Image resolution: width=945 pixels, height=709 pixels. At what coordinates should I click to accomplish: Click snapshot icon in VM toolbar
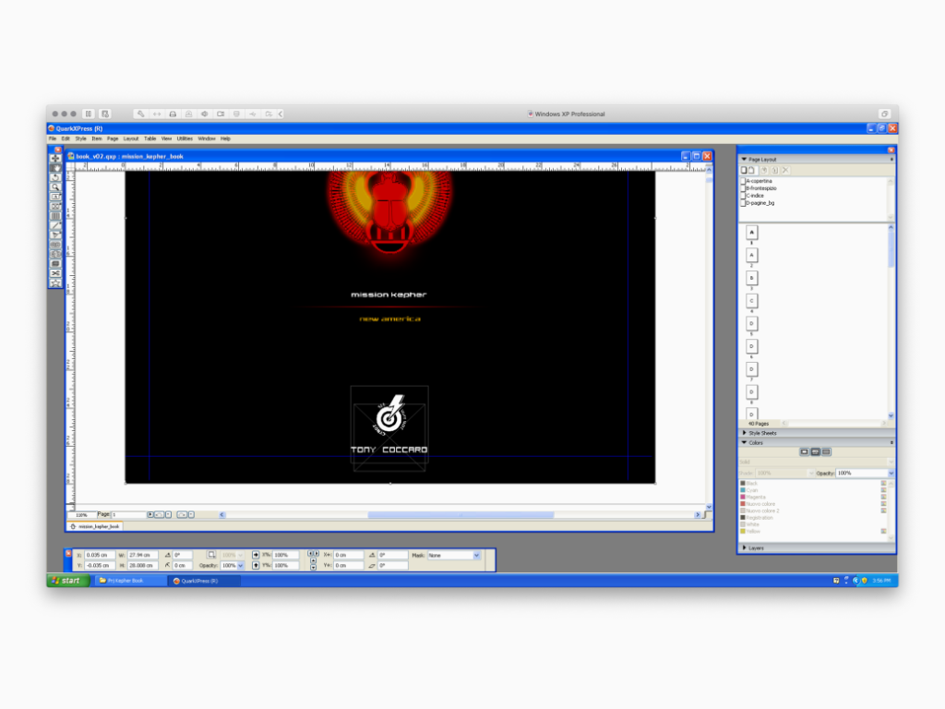(x=105, y=114)
